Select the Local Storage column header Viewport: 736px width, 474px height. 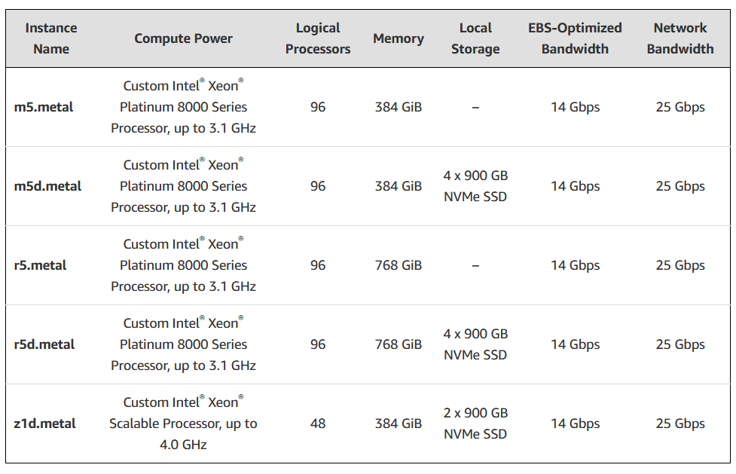pyautogui.click(x=475, y=38)
